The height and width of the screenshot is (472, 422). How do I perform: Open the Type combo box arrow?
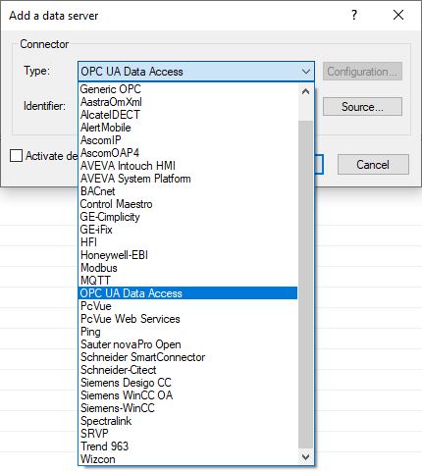point(306,72)
